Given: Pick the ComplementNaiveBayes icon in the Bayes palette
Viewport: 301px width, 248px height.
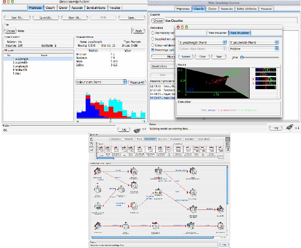Looking at the screenshot, I should [x=116, y=150].
